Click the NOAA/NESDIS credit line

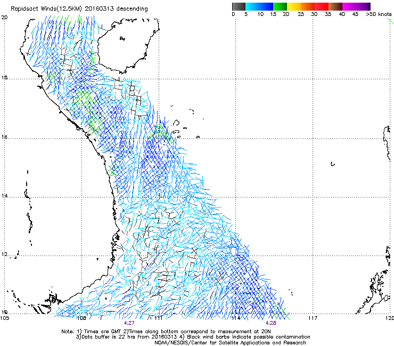[x=230, y=342]
